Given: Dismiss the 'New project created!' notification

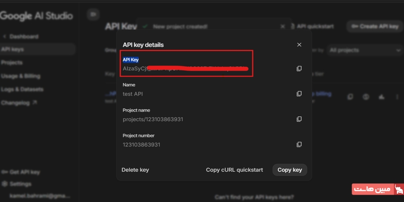Looking at the screenshot, I should coord(283,26).
